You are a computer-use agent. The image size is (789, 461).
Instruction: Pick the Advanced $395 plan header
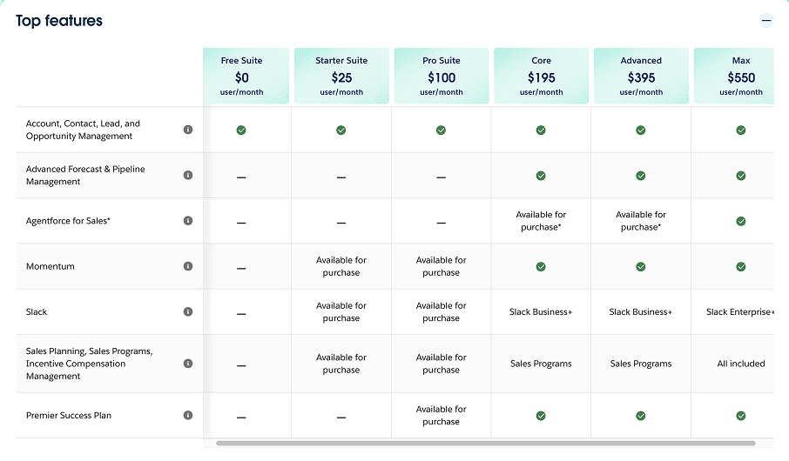[641, 76]
